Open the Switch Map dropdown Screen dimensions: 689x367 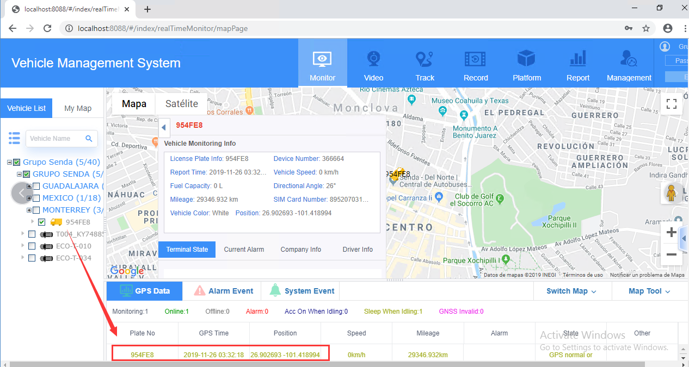pos(571,291)
